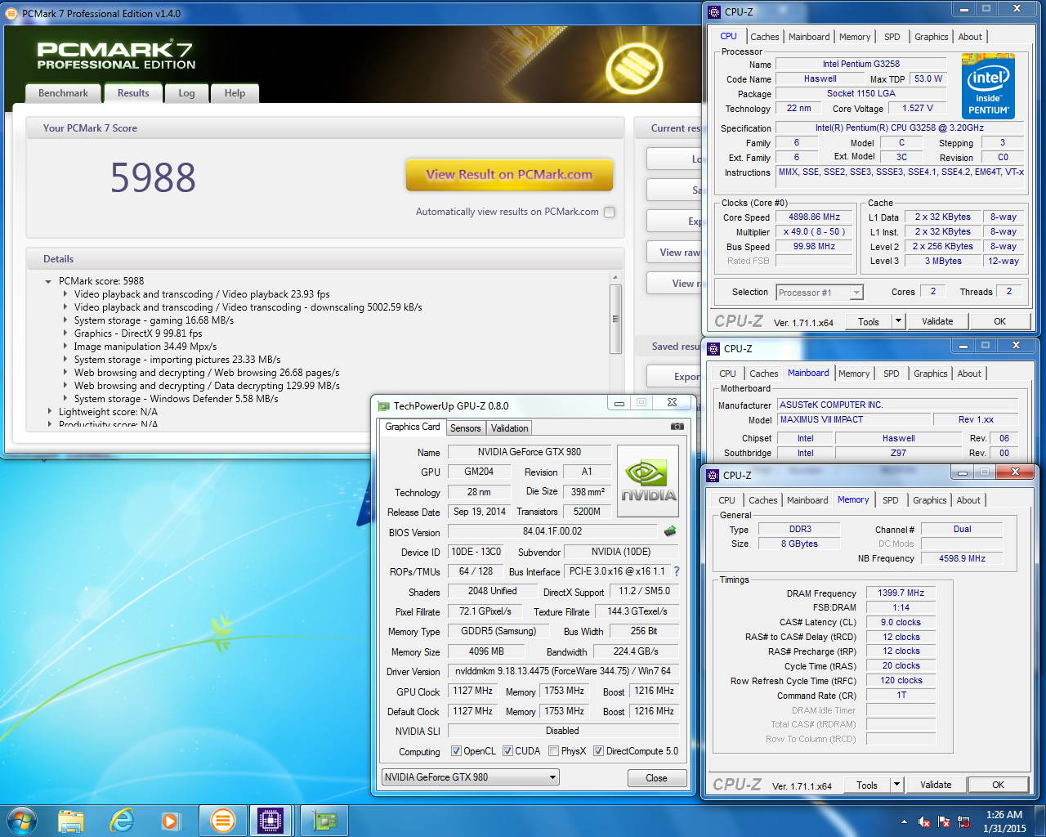
Task: Expand System storage gaming item
Action: pyautogui.click(x=65, y=320)
